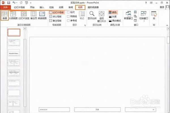170x113 pixels.
Task: Click the 登录 sign-in link
Action: click(x=162, y=7)
